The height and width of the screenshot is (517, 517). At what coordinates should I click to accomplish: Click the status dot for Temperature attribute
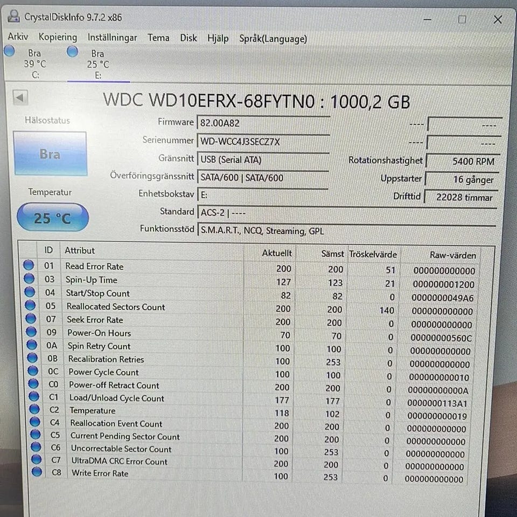(x=34, y=409)
